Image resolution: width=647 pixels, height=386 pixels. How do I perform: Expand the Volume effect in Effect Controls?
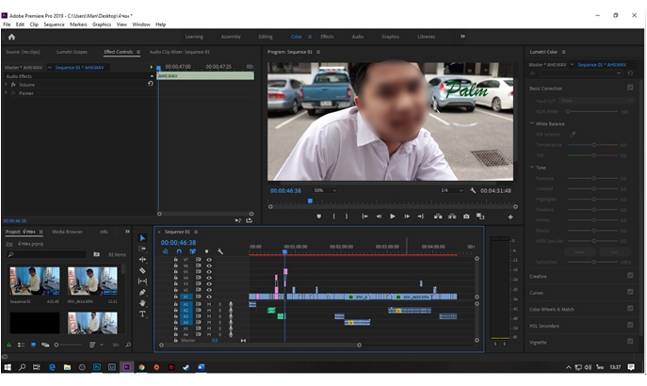[x=6, y=85]
